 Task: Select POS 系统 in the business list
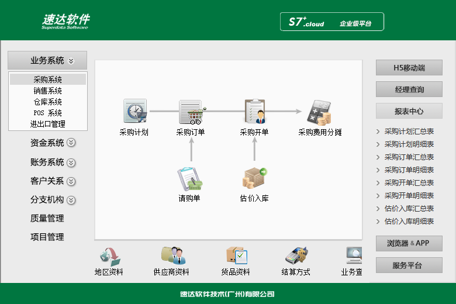(x=48, y=113)
